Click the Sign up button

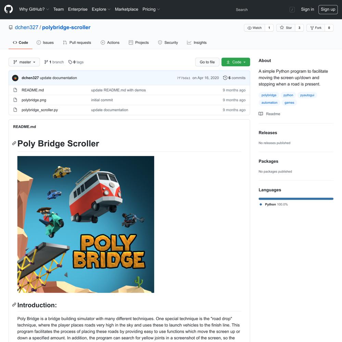pyautogui.click(x=328, y=9)
